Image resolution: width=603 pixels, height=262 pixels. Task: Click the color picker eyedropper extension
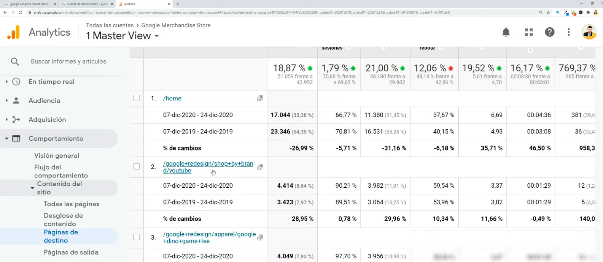pyautogui.click(x=566, y=13)
